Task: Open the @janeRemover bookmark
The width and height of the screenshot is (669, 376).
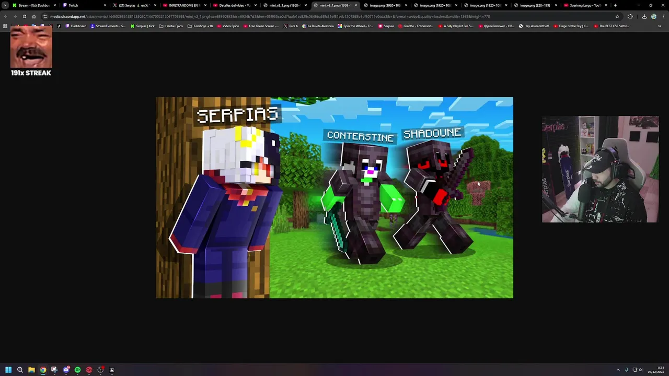Action: (496, 26)
